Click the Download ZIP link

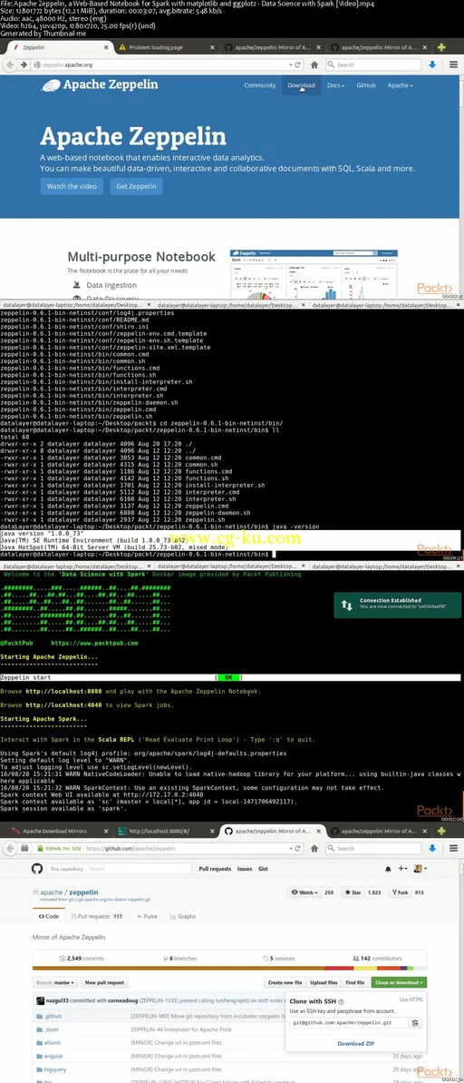click(x=356, y=1044)
